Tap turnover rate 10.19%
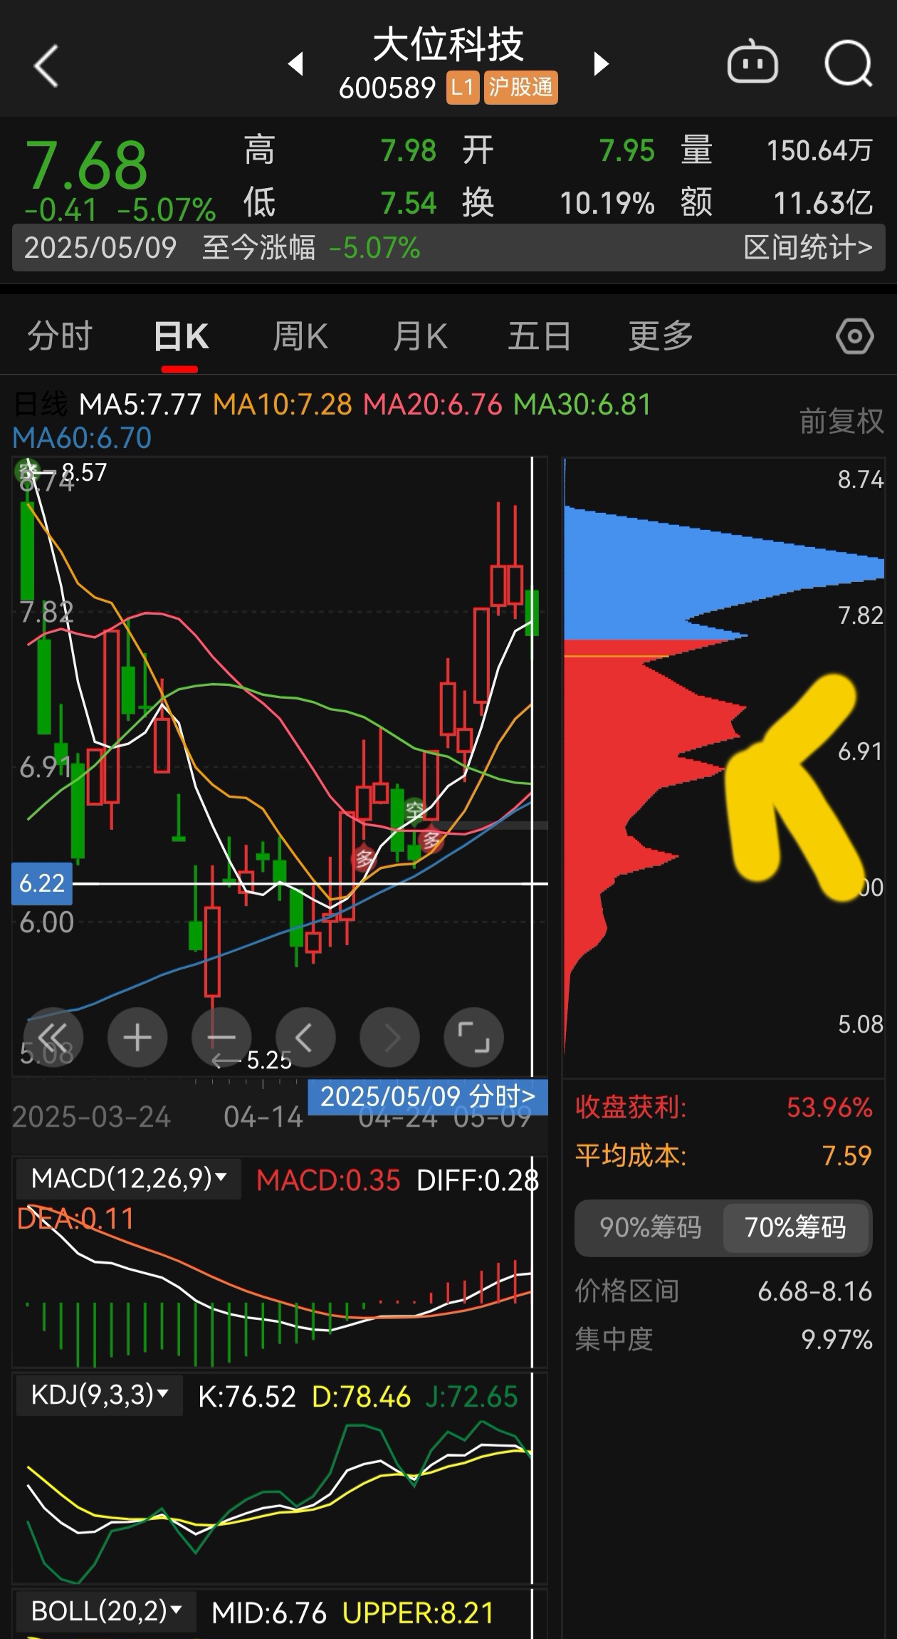Screen dimensions: 897x1639 (x=607, y=204)
